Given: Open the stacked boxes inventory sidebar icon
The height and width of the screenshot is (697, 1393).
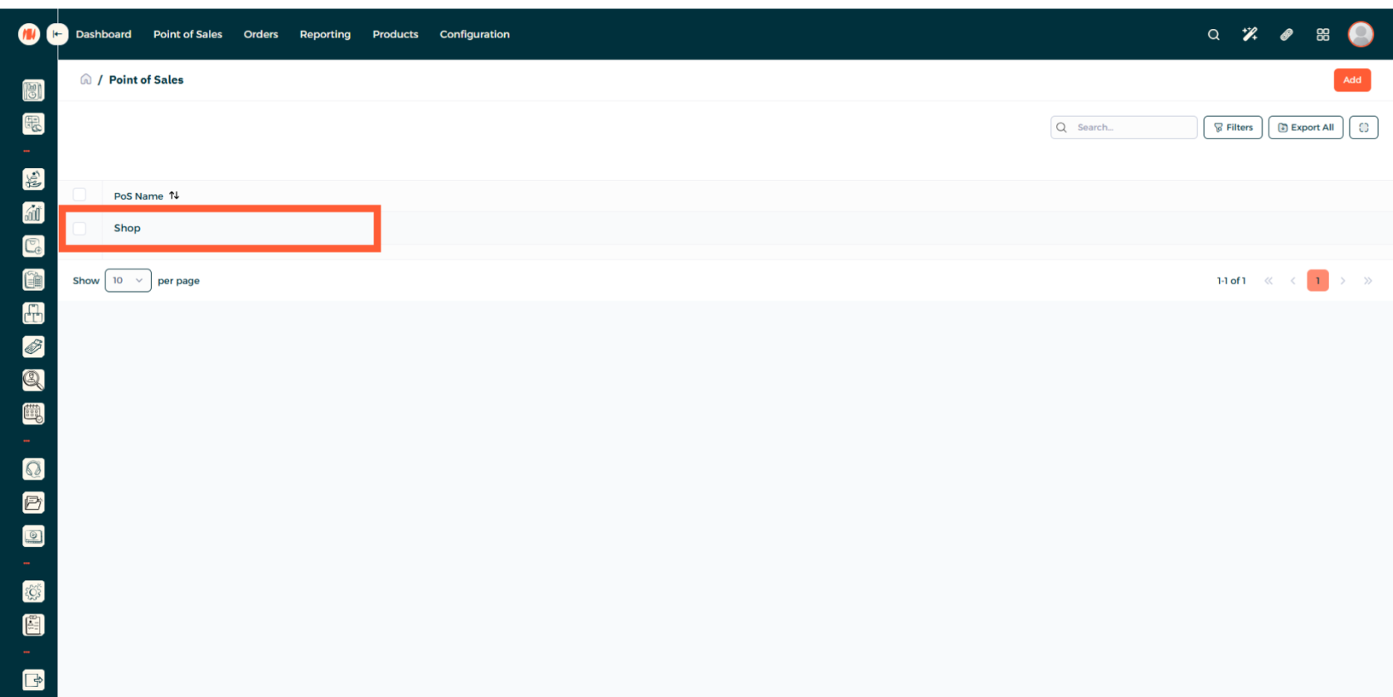Looking at the screenshot, I should pyautogui.click(x=33, y=313).
